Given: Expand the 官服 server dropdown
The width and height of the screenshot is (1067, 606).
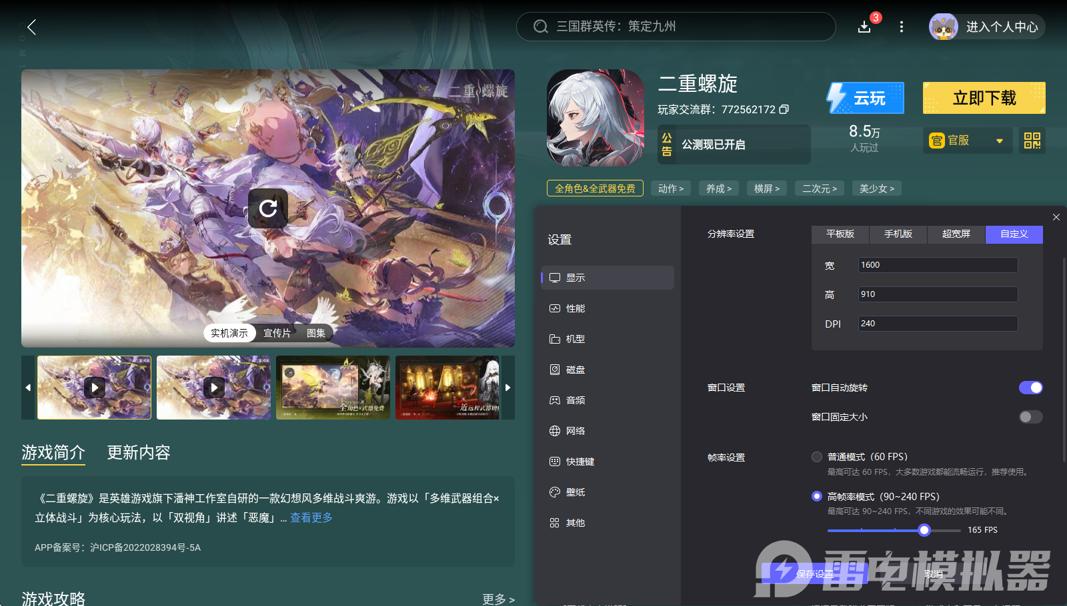Looking at the screenshot, I should tap(968, 141).
